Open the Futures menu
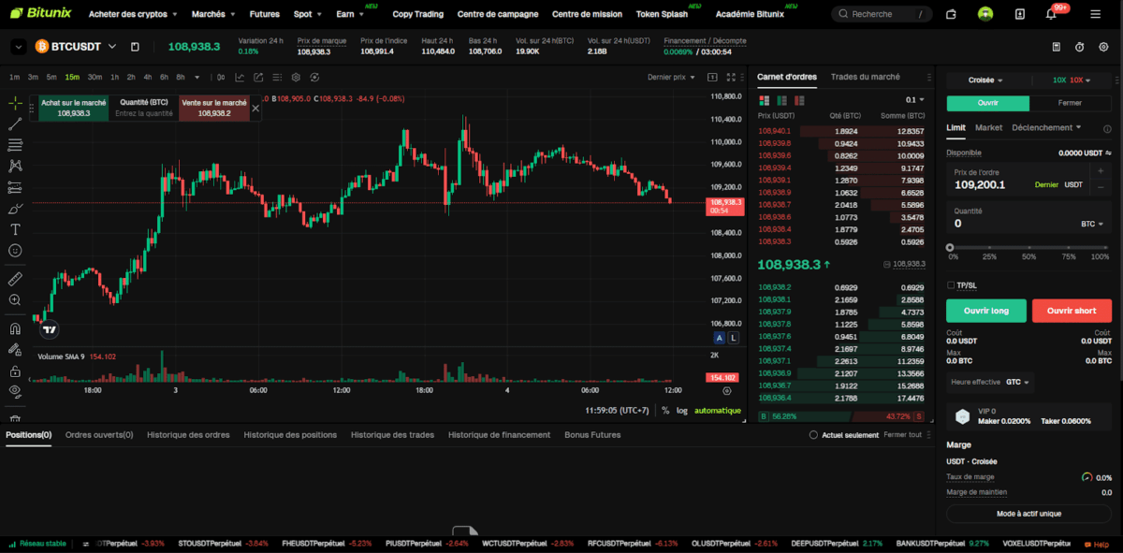This screenshot has height=553, width=1123. pyautogui.click(x=265, y=14)
